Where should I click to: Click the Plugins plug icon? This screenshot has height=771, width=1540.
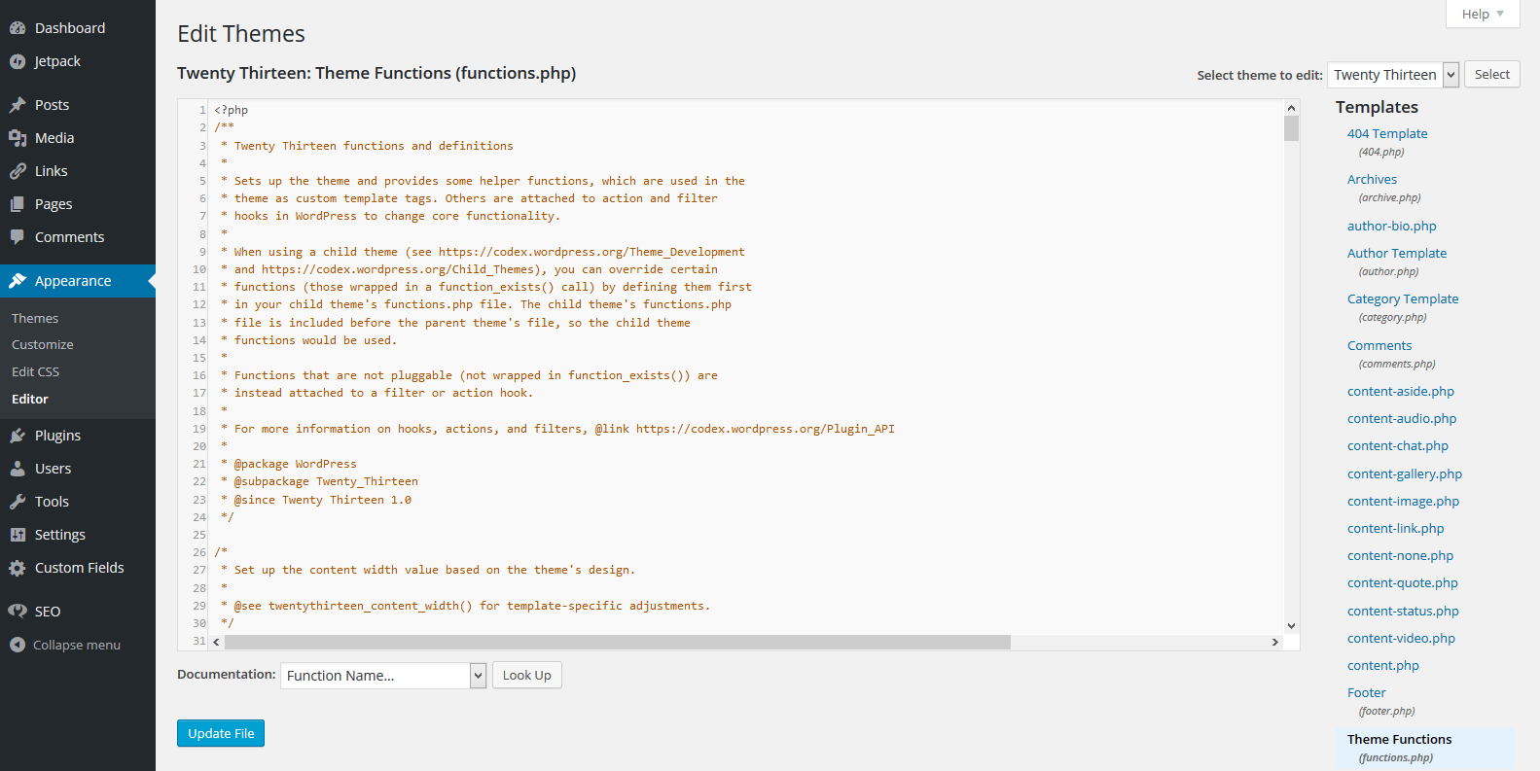pyautogui.click(x=18, y=436)
